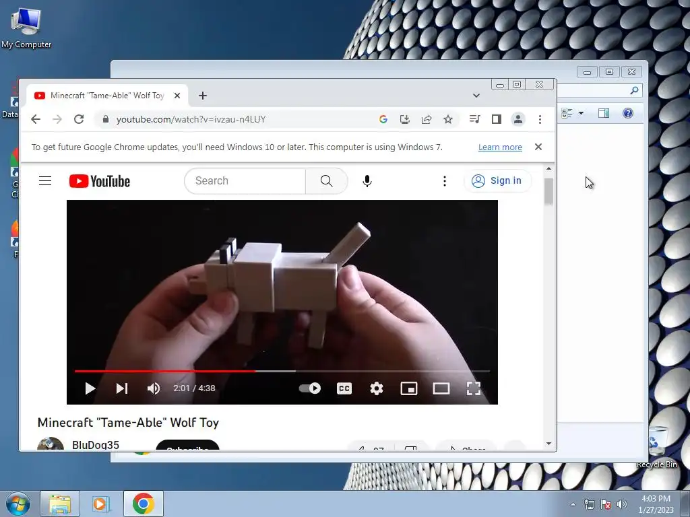Image resolution: width=690 pixels, height=517 pixels.
Task: Open Chrome's three-dot menu
Action: (540, 119)
